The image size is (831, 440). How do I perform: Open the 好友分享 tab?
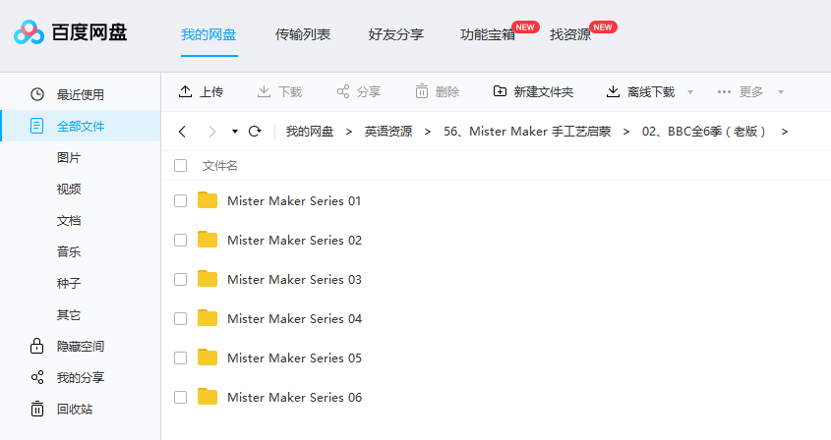[396, 34]
